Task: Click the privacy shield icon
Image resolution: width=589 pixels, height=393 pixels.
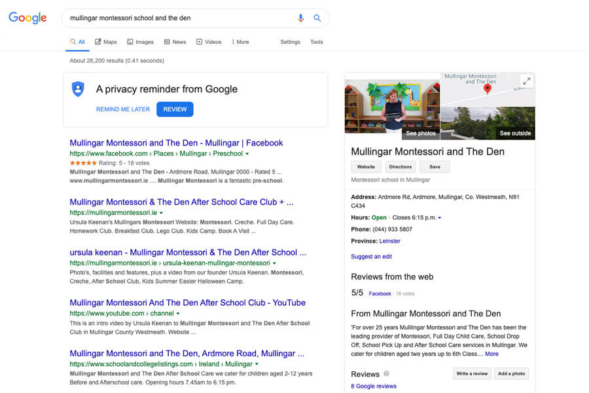Action: (78, 89)
